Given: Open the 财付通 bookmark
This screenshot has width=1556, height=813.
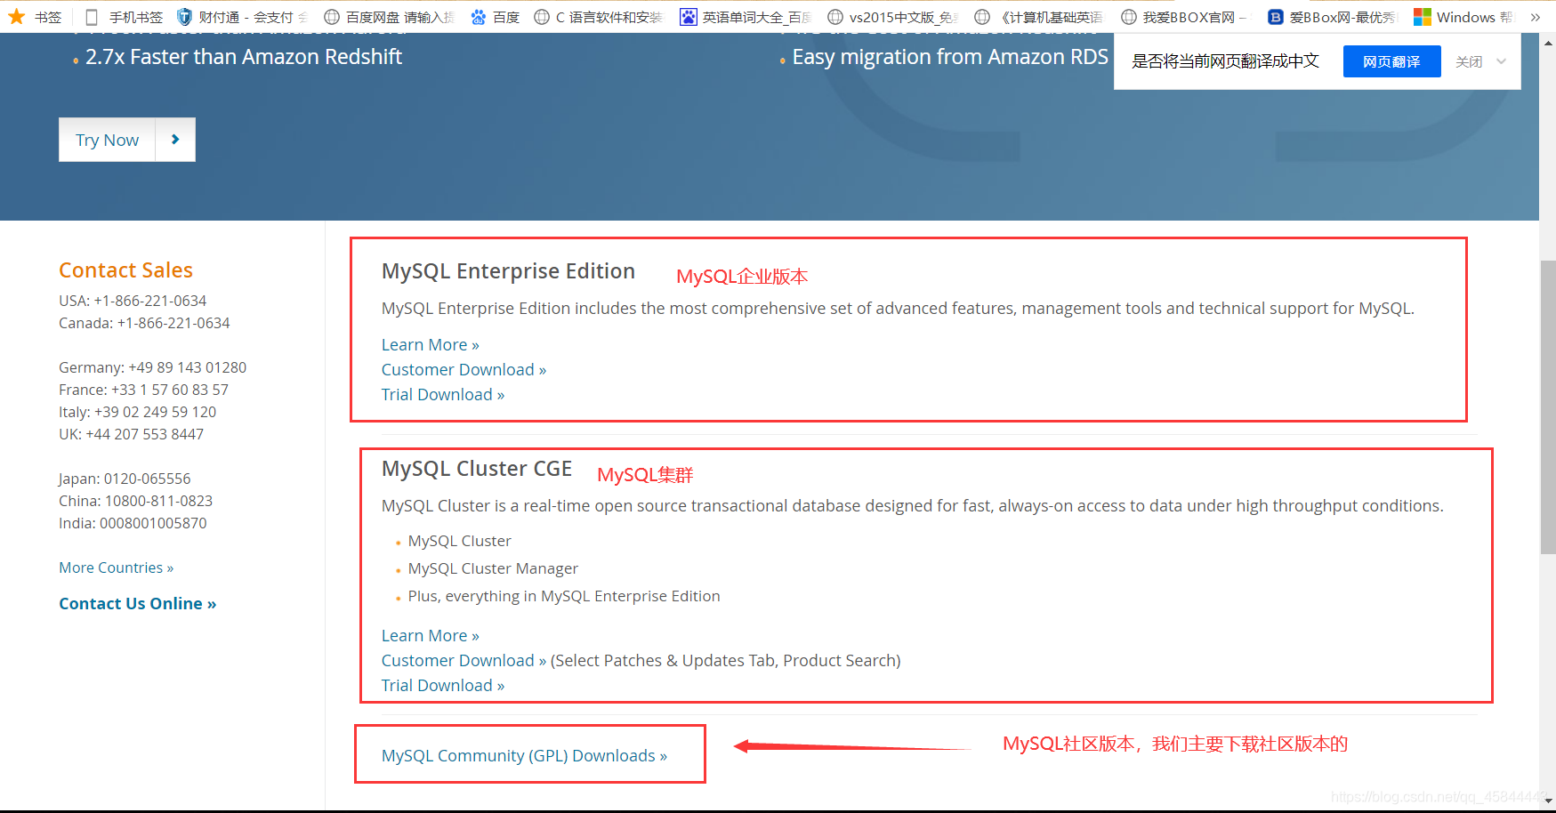Looking at the screenshot, I should [x=241, y=17].
